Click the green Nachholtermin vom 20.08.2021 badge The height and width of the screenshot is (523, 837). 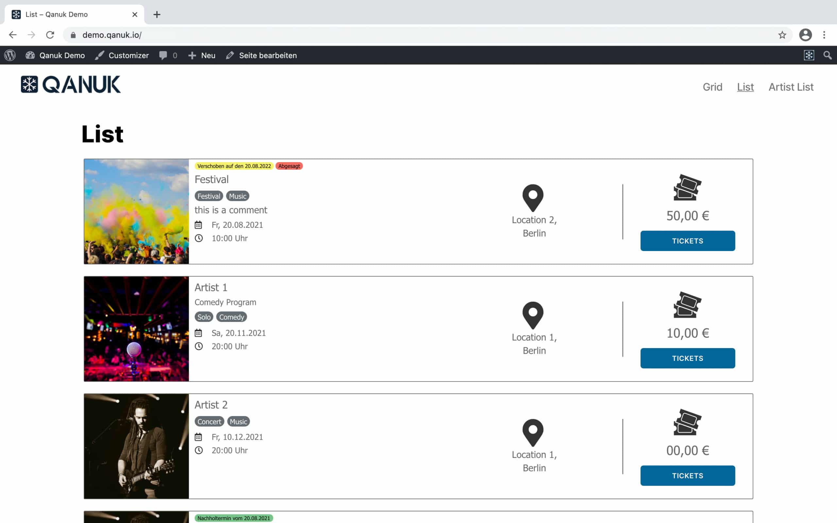[233, 518]
